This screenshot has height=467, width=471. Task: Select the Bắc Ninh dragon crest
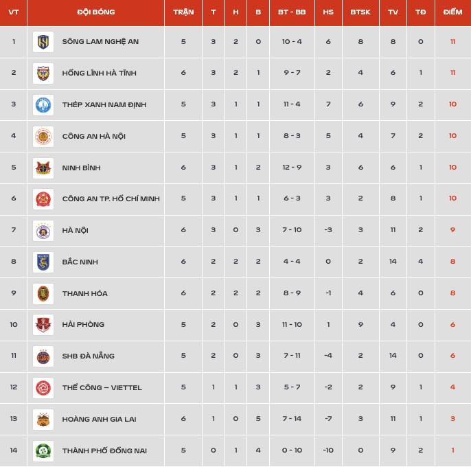pos(43,262)
